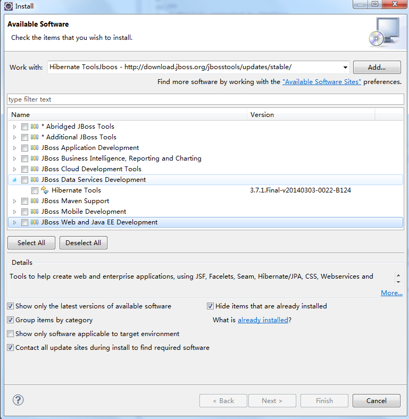Click the help question mark icon
The height and width of the screenshot is (419, 409).
tap(18, 400)
